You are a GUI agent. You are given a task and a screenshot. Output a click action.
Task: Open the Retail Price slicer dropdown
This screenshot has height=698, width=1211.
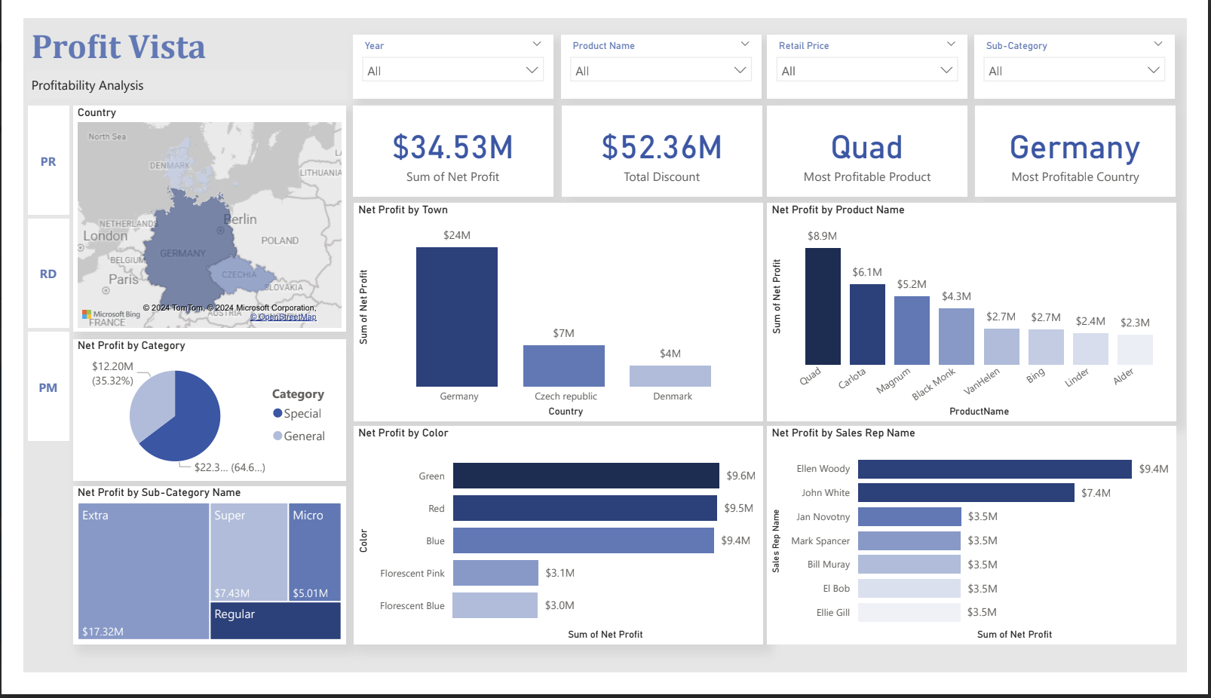point(946,69)
